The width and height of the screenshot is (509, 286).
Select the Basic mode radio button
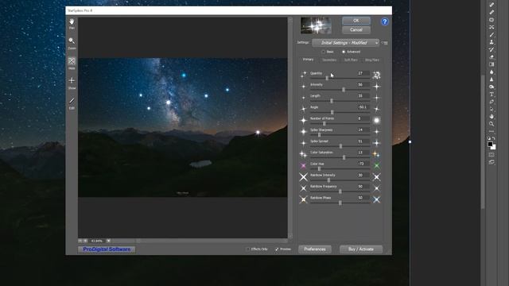pos(324,52)
